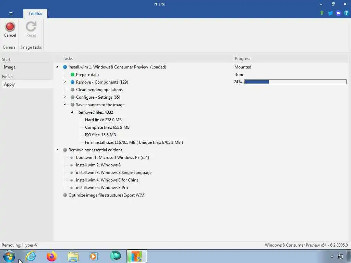Select install.wim 4. Windows 8 for China
This screenshot has height=263, width=351.
click(107, 180)
